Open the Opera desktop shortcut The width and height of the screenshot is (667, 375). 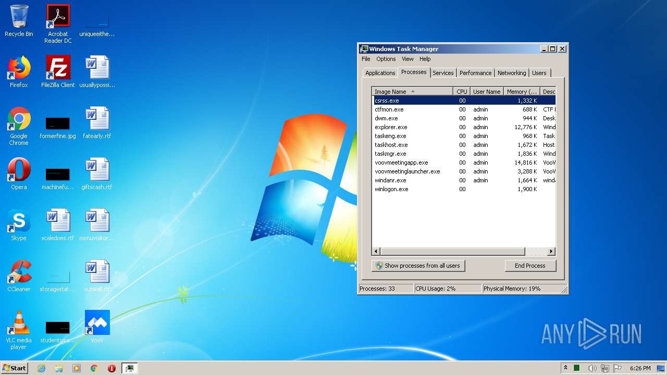click(x=19, y=174)
